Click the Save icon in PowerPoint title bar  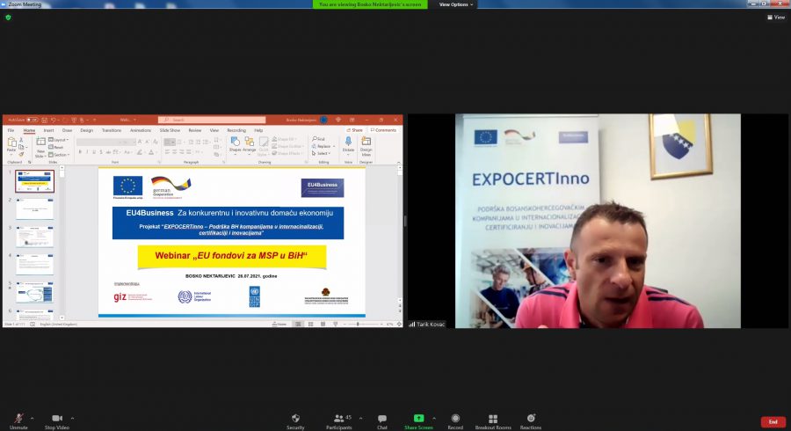45,121
